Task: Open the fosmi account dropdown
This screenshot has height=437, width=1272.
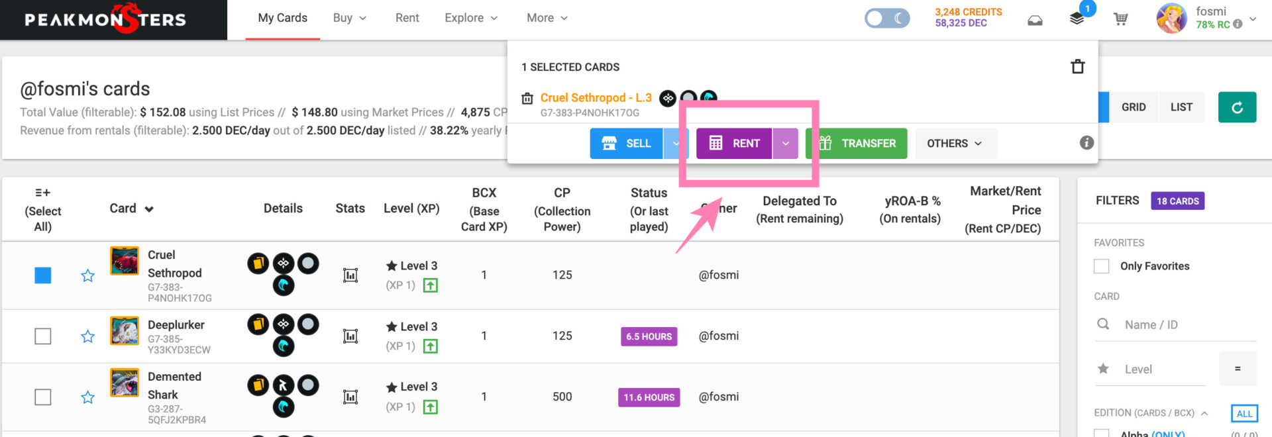Action: [1253, 19]
